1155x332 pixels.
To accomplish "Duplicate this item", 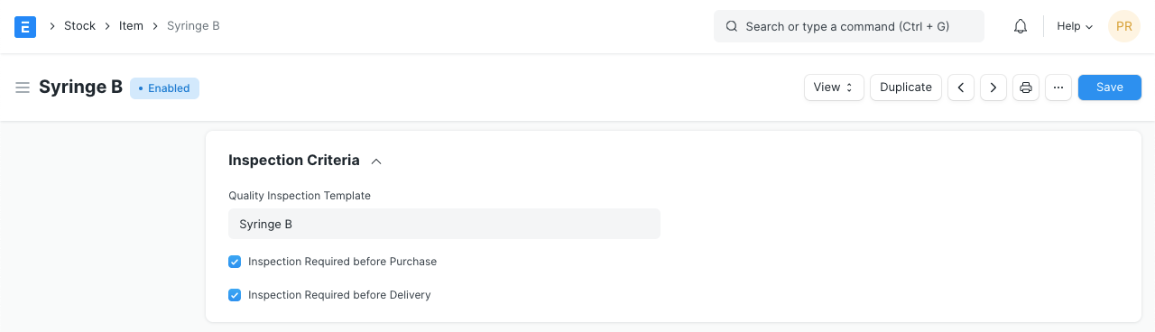I will (x=906, y=88).
